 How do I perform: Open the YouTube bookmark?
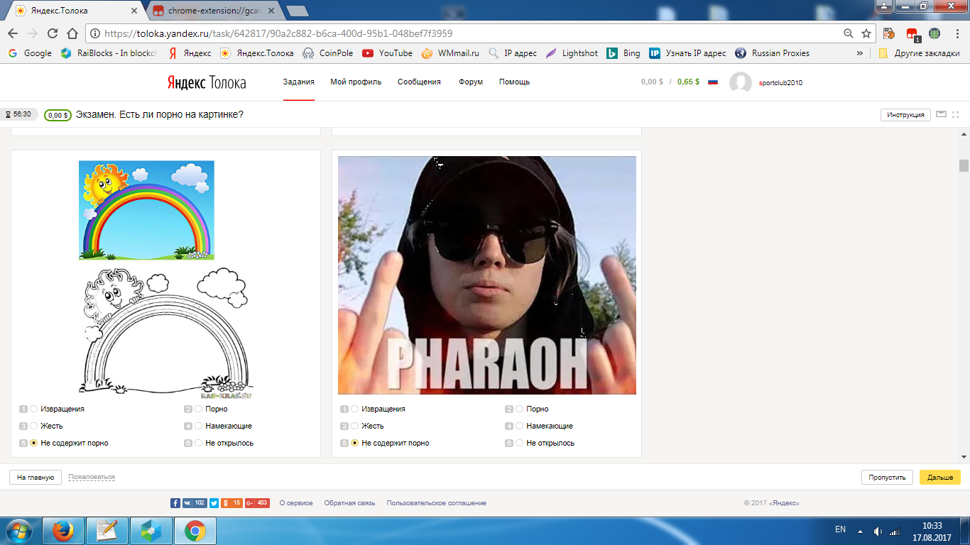coord(387,53)
